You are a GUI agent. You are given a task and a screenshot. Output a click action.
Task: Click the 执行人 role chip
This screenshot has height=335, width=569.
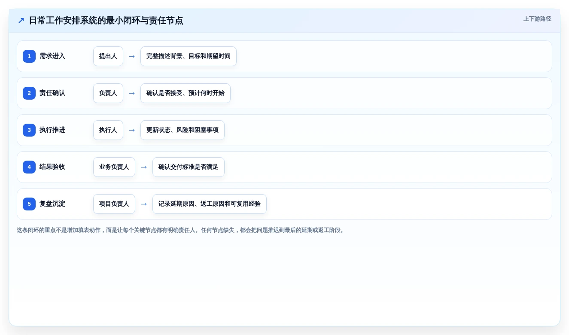(108, 130)
